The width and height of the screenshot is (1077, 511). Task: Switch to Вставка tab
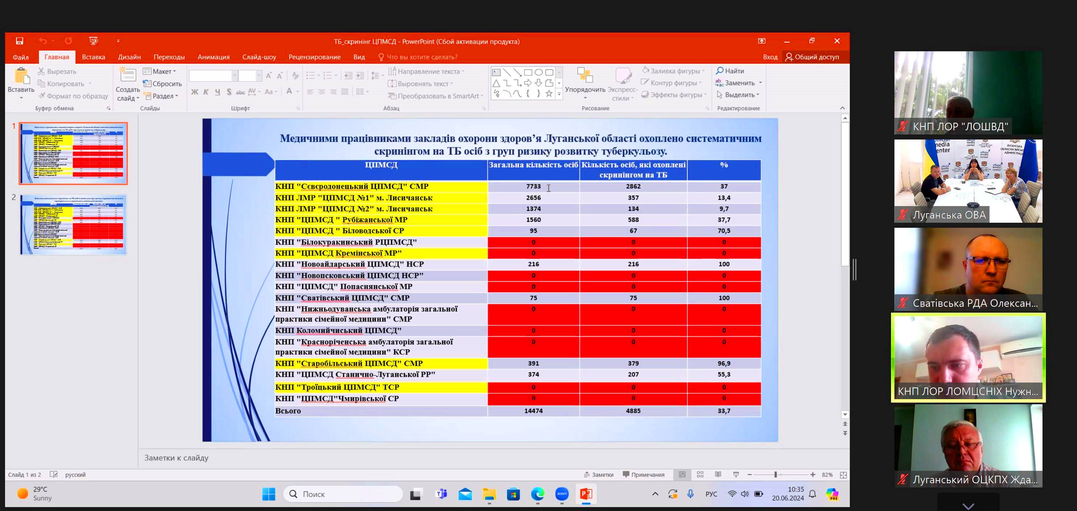pyautogui.click(x=93, y=57)
